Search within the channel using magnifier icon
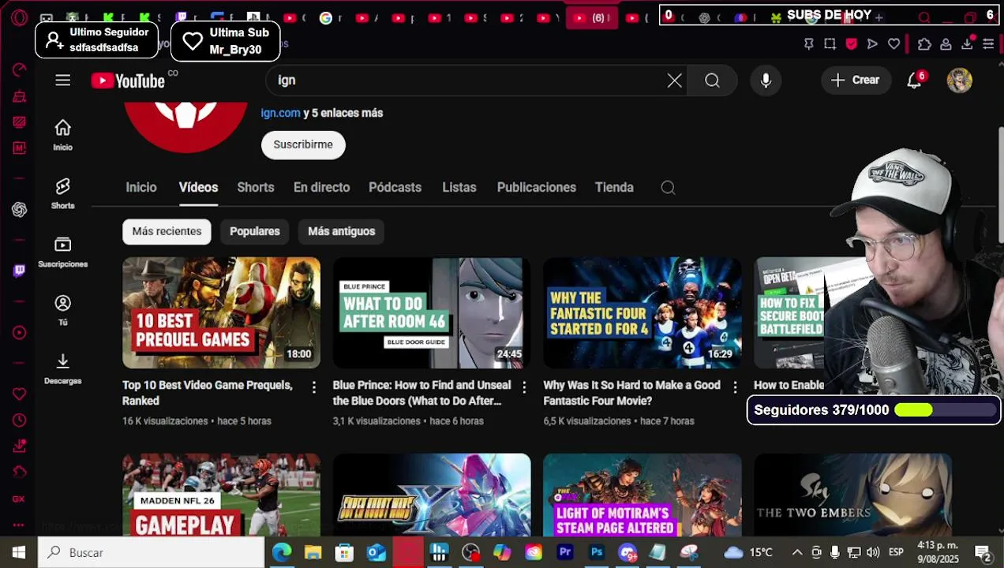The height and width of the screenshot is (568, 1004). point(668,188)
